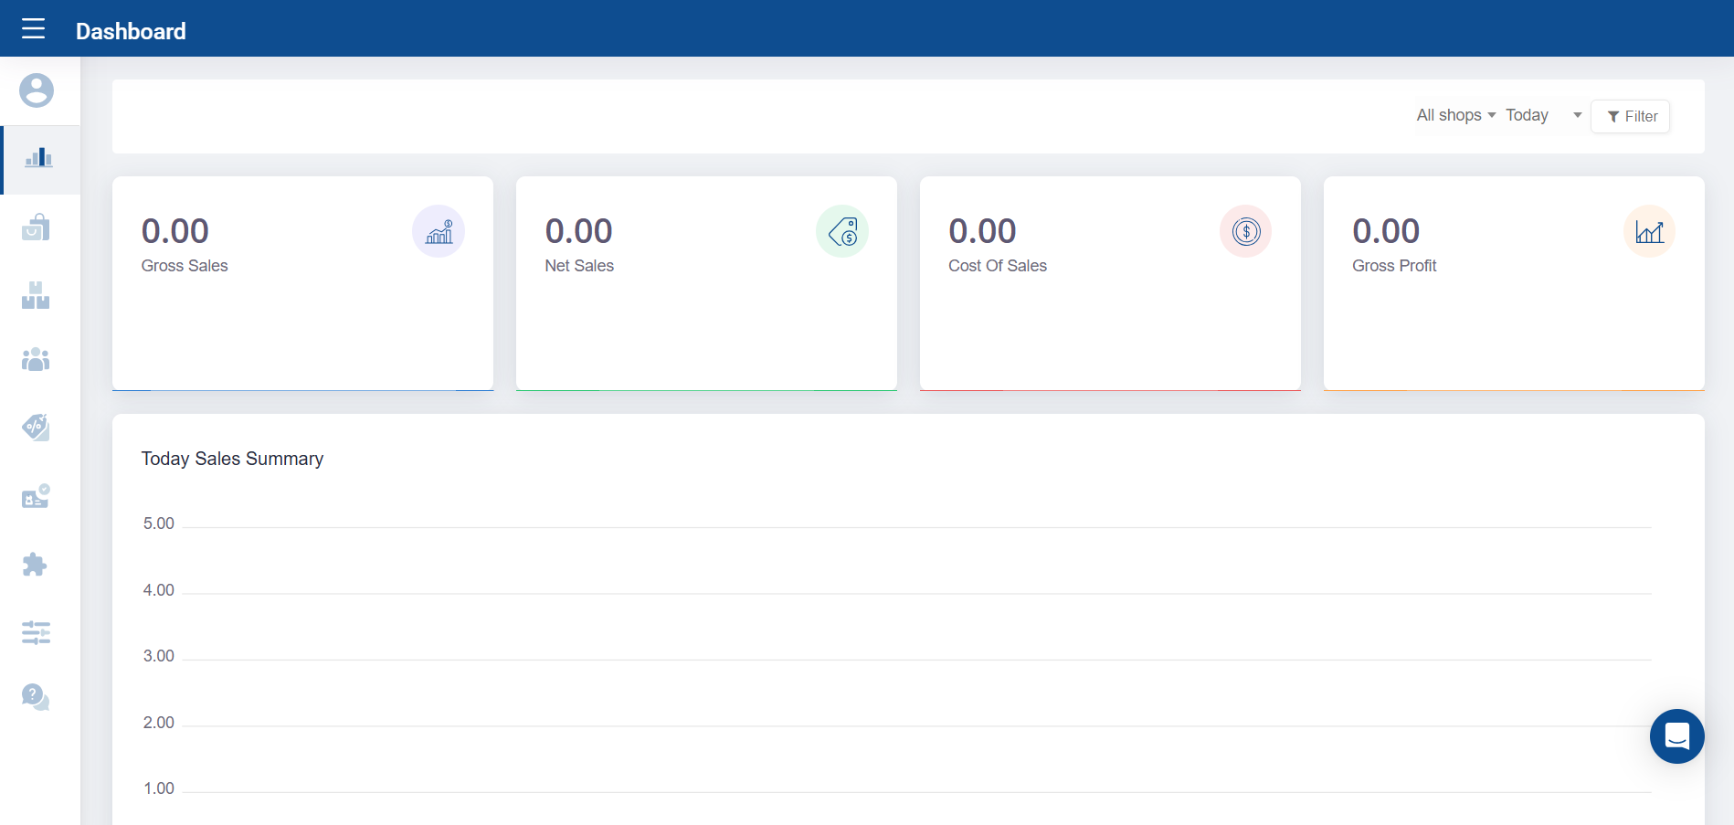Viewport: 1734px width, 825px height.
Task: Open the discount tag sidebar icon
Action: point(36,427)
